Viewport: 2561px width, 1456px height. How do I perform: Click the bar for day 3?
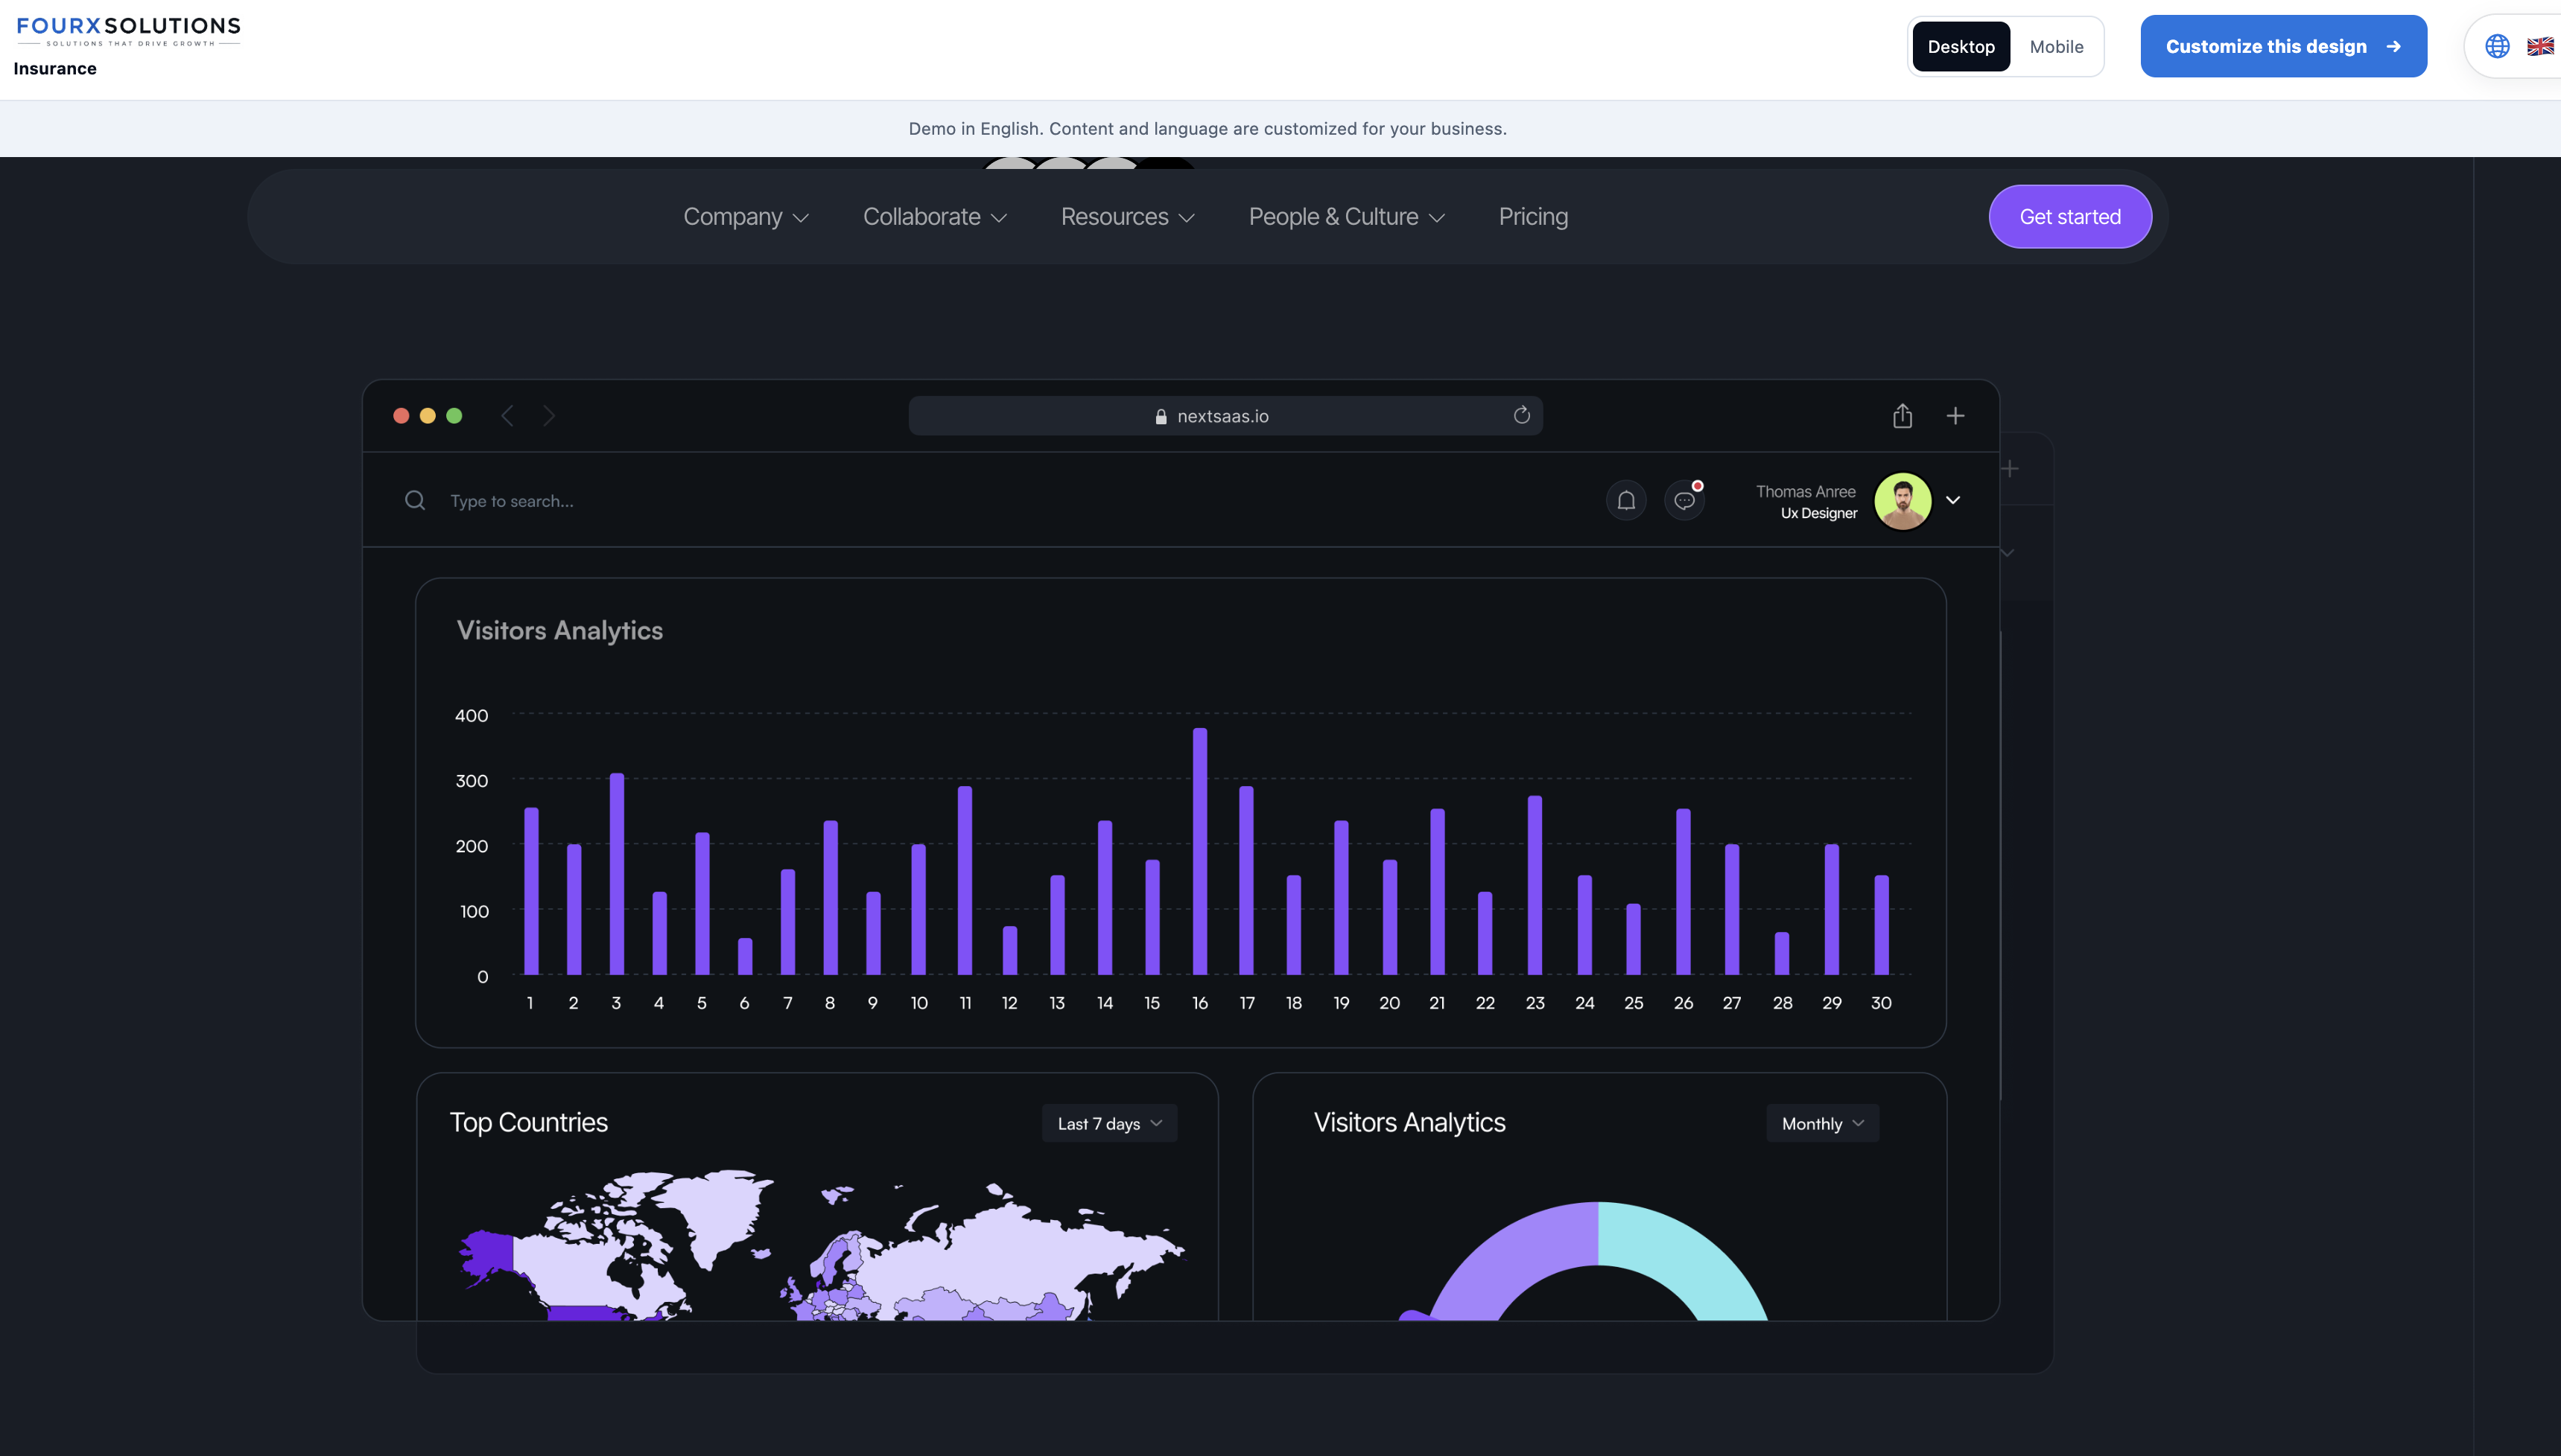click(616, 874)
